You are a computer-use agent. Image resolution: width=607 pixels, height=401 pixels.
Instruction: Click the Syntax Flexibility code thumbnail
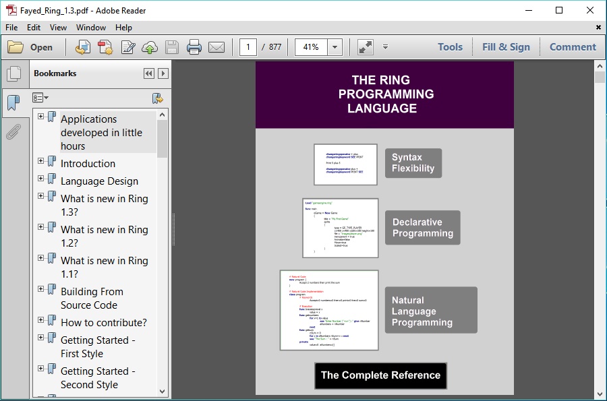coord(346,164)
